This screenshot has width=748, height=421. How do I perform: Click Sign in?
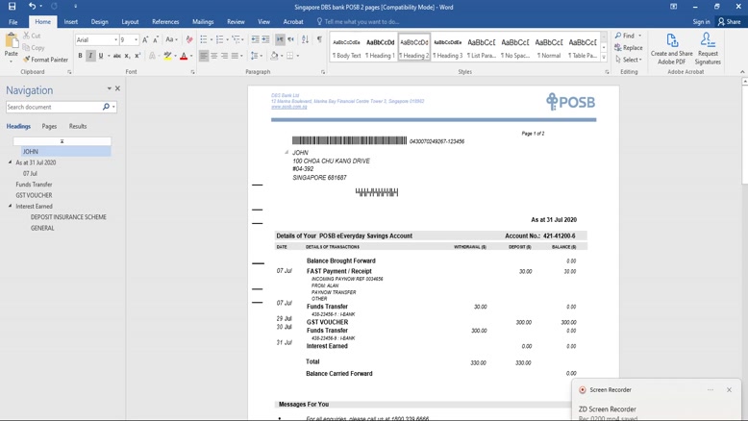click(701, 22)
